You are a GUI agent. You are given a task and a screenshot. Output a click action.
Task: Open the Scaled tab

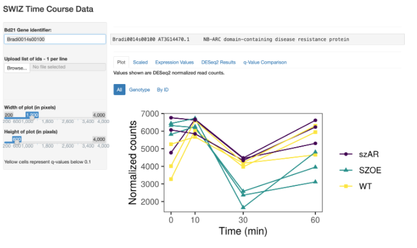(140, 63)
